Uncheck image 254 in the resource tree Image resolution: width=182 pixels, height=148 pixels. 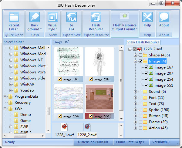146,79
